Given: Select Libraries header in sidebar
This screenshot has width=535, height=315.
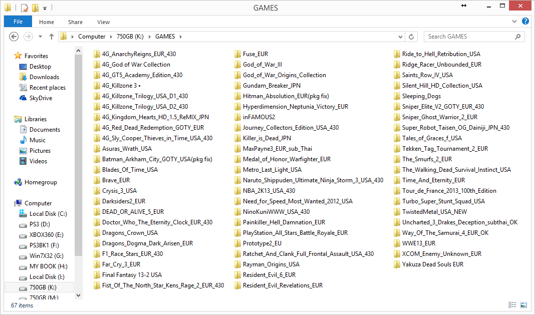Looking at the screenshot, I should click(x=36, y=119).
